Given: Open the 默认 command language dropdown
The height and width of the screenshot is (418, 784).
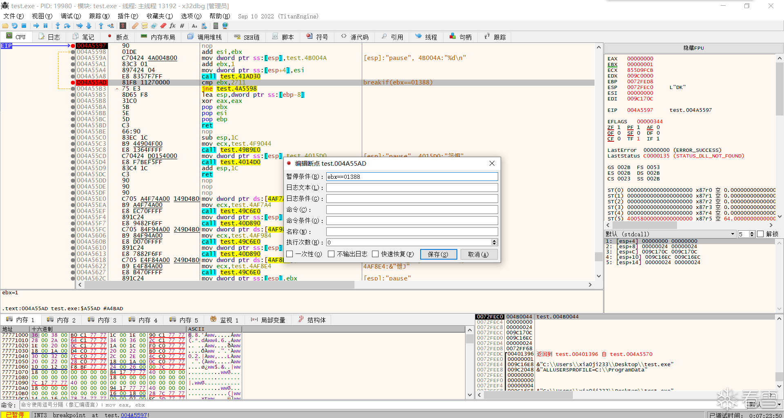Looking at the screenshot, I should pos(764,405).
